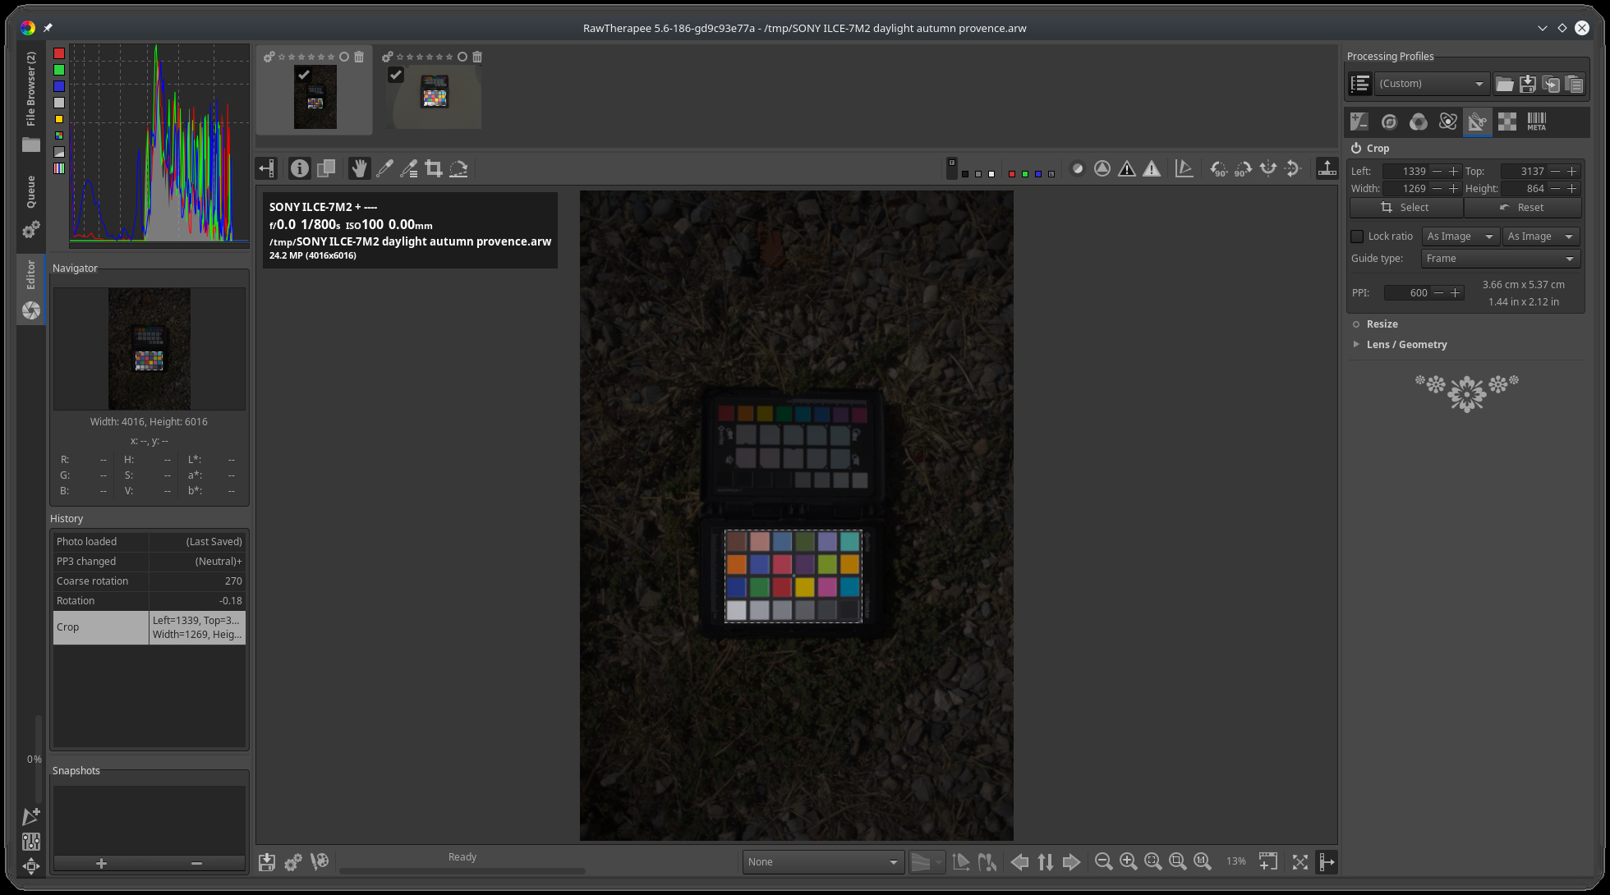
Task: Activate the Crop selection tool
Action: point(434,169)
